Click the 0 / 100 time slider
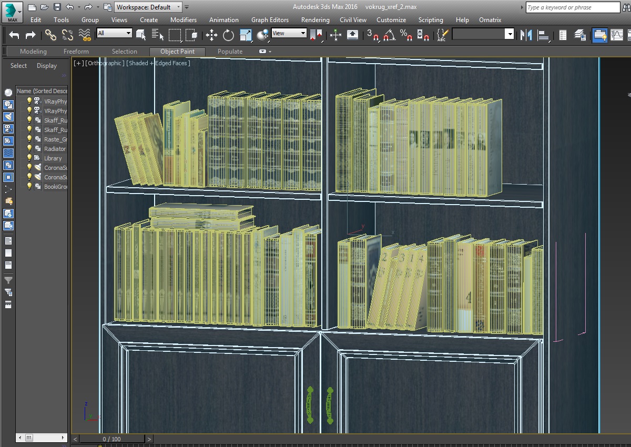 111,439
